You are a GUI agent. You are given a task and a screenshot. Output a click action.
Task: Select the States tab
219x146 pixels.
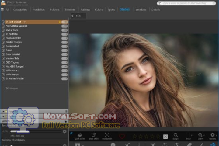(x=125, y=9)
